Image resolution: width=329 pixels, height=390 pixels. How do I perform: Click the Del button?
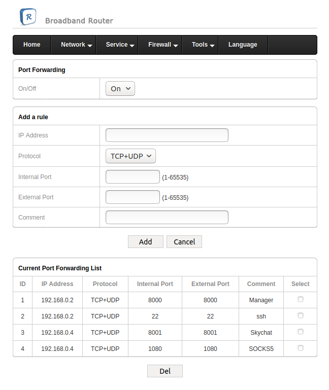point(165,371)
